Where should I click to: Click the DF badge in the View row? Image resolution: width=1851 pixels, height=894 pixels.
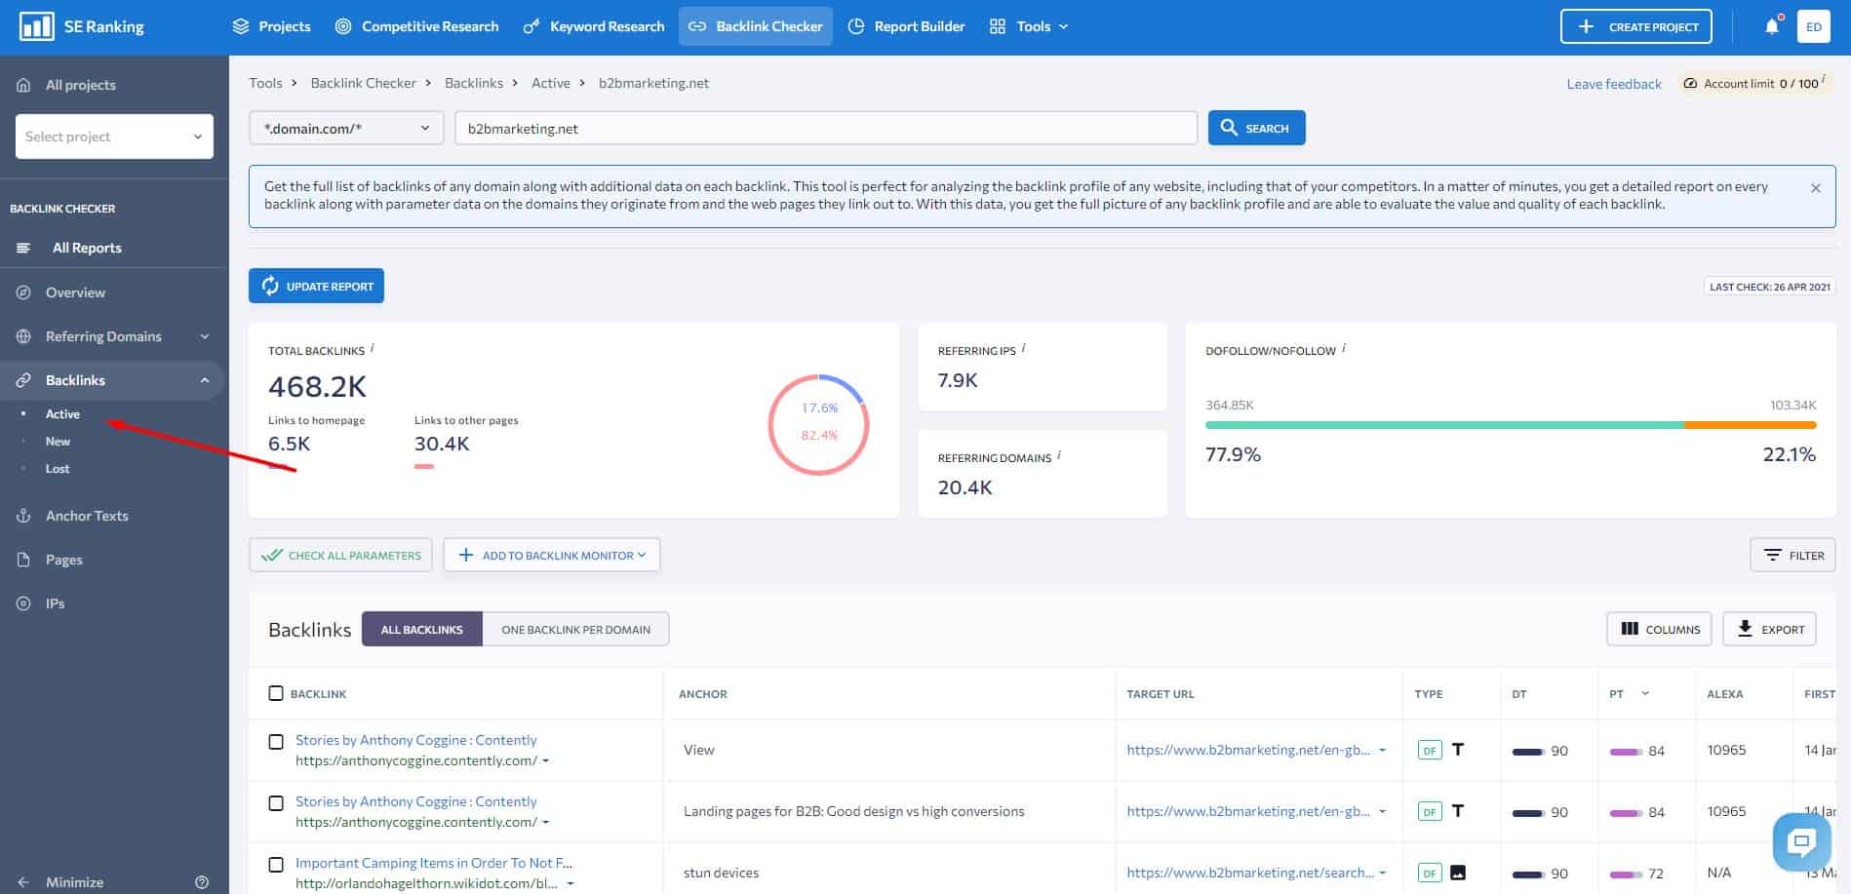coord(1430,751)
